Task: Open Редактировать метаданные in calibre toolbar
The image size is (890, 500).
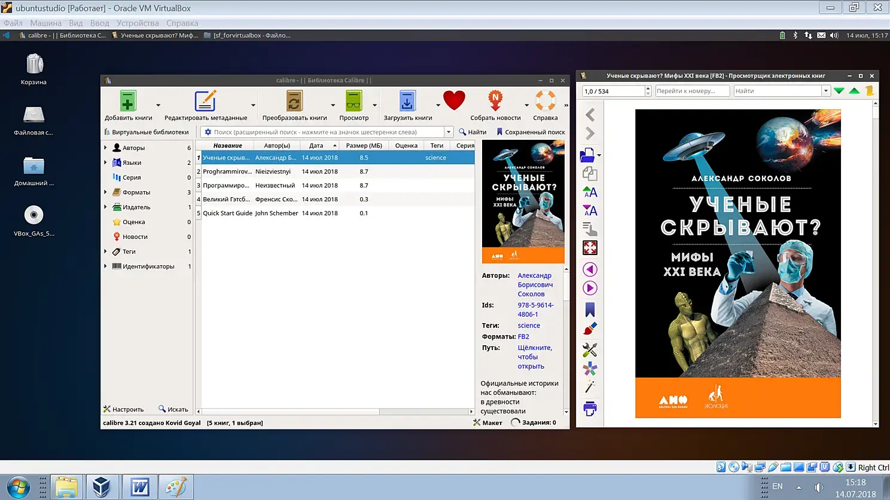Action: coord(205,101)
